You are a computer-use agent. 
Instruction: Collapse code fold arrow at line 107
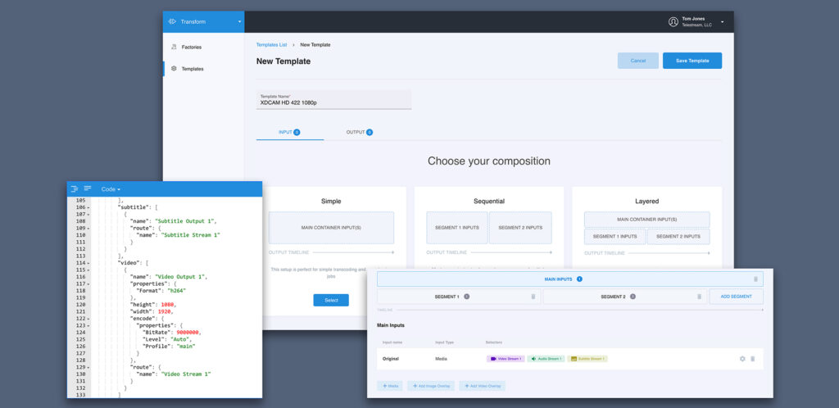[x=88, y=215]
